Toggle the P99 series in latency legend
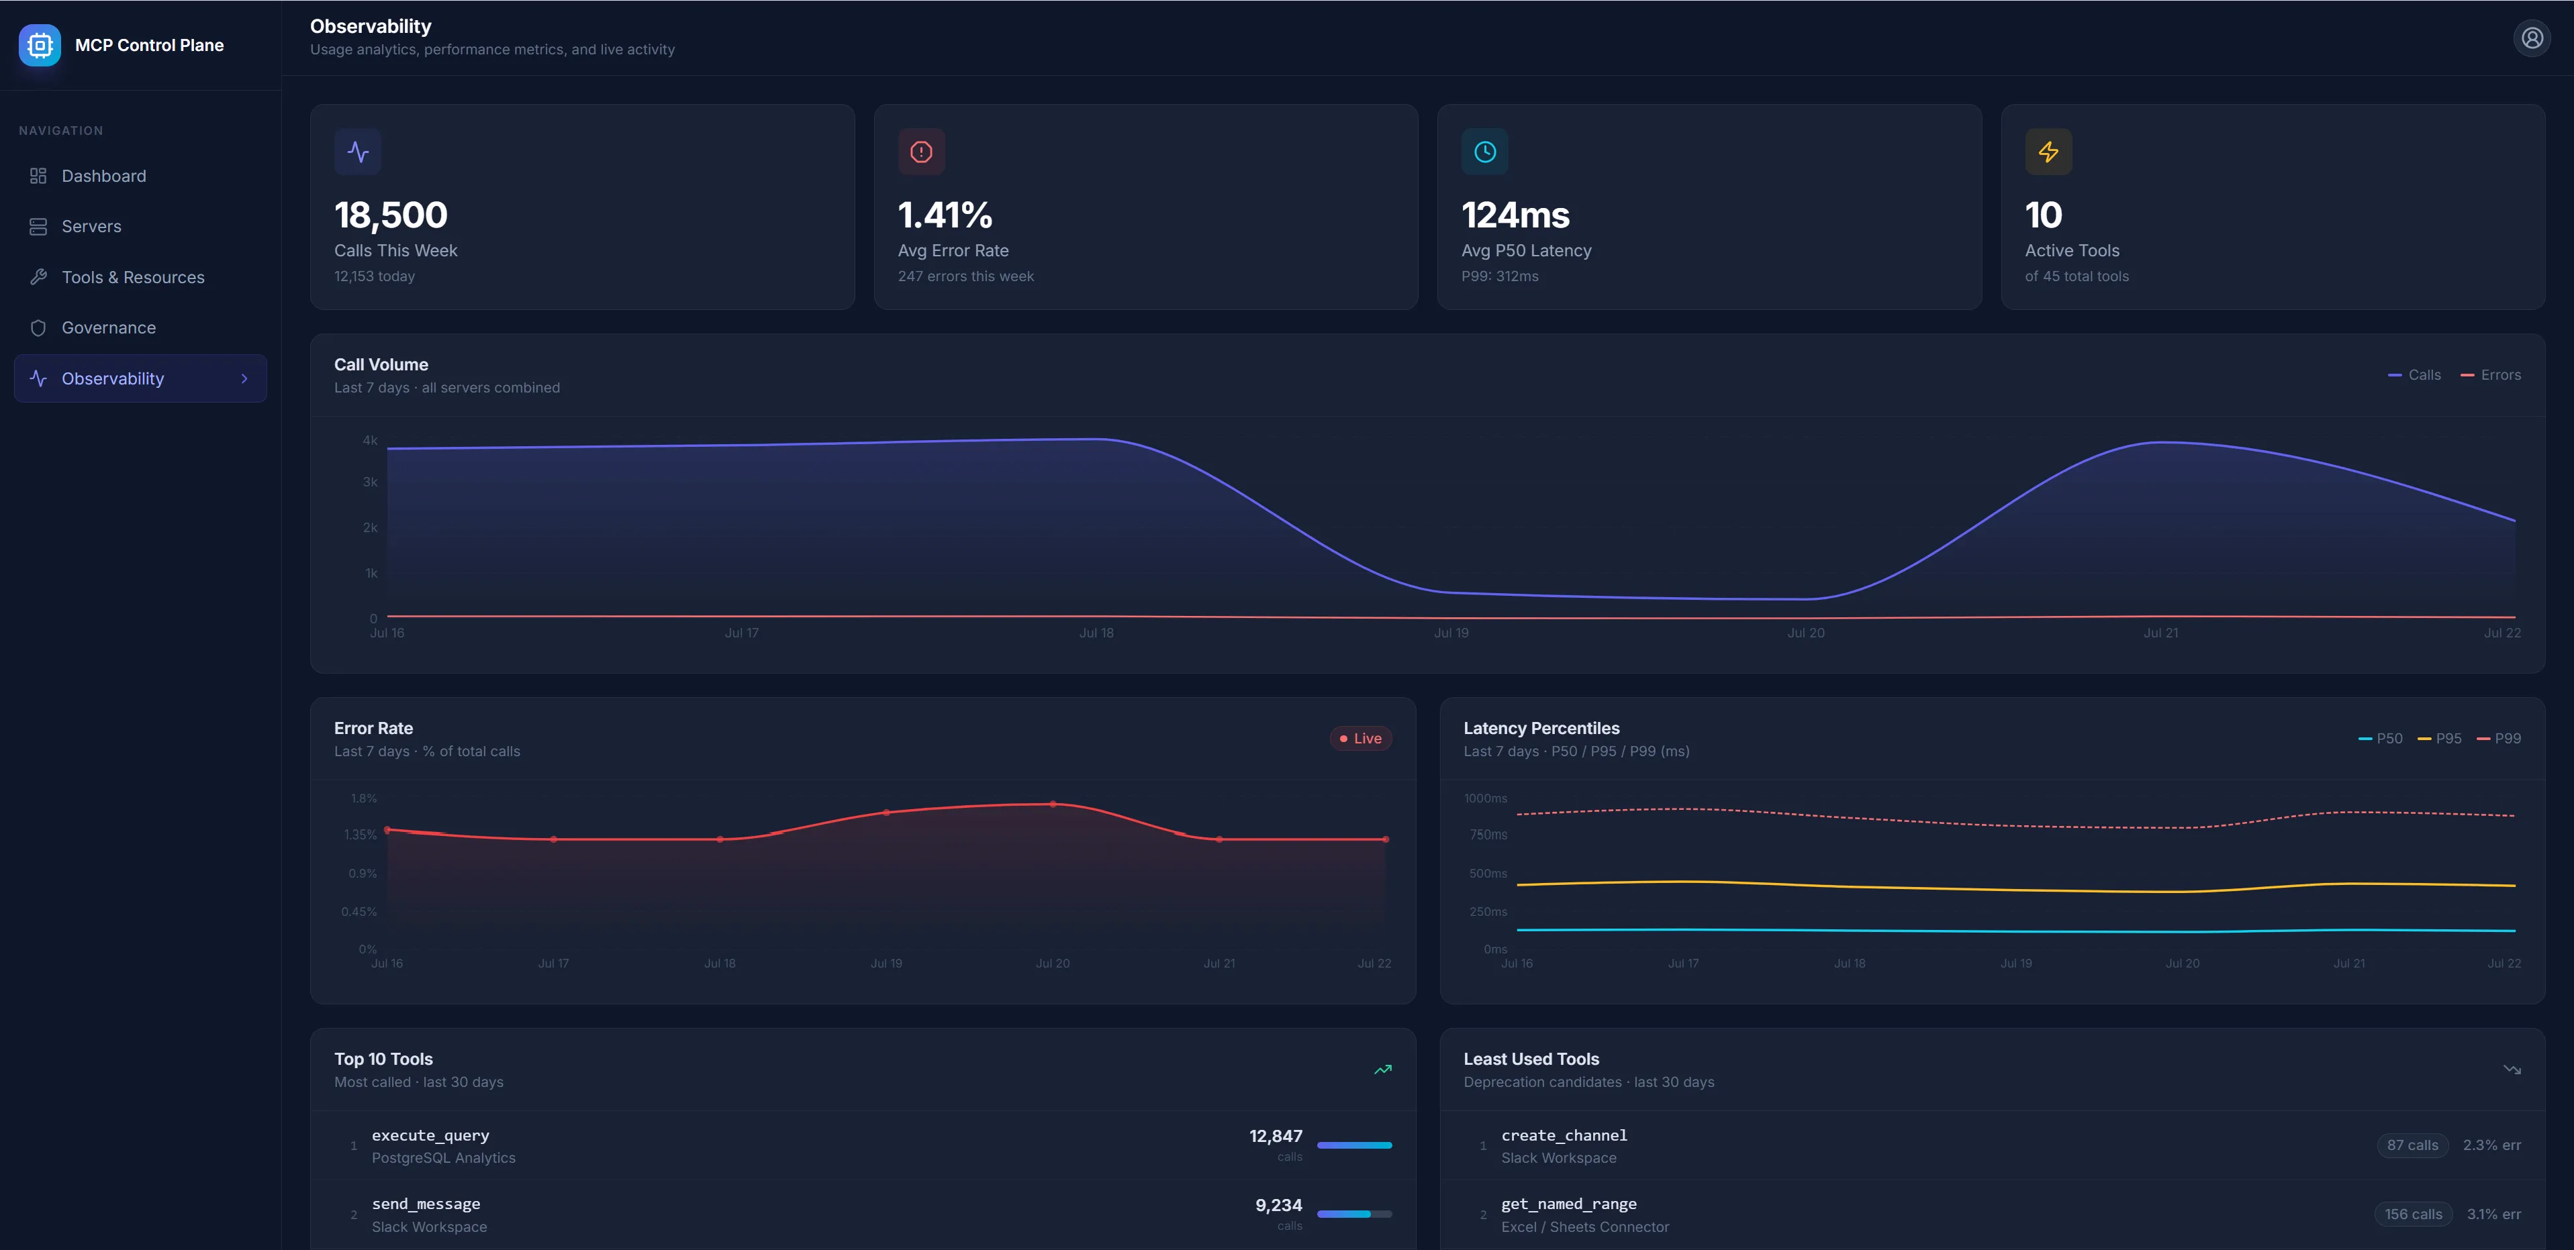 click(x=2499, y=739)
